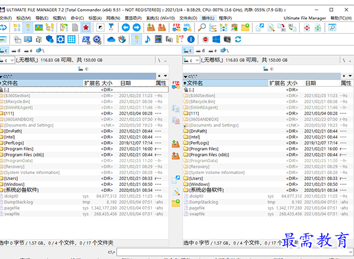The image size is (354, 259).
Task: Open left panel directory hotlist dot button
Action: click(159, 76)
